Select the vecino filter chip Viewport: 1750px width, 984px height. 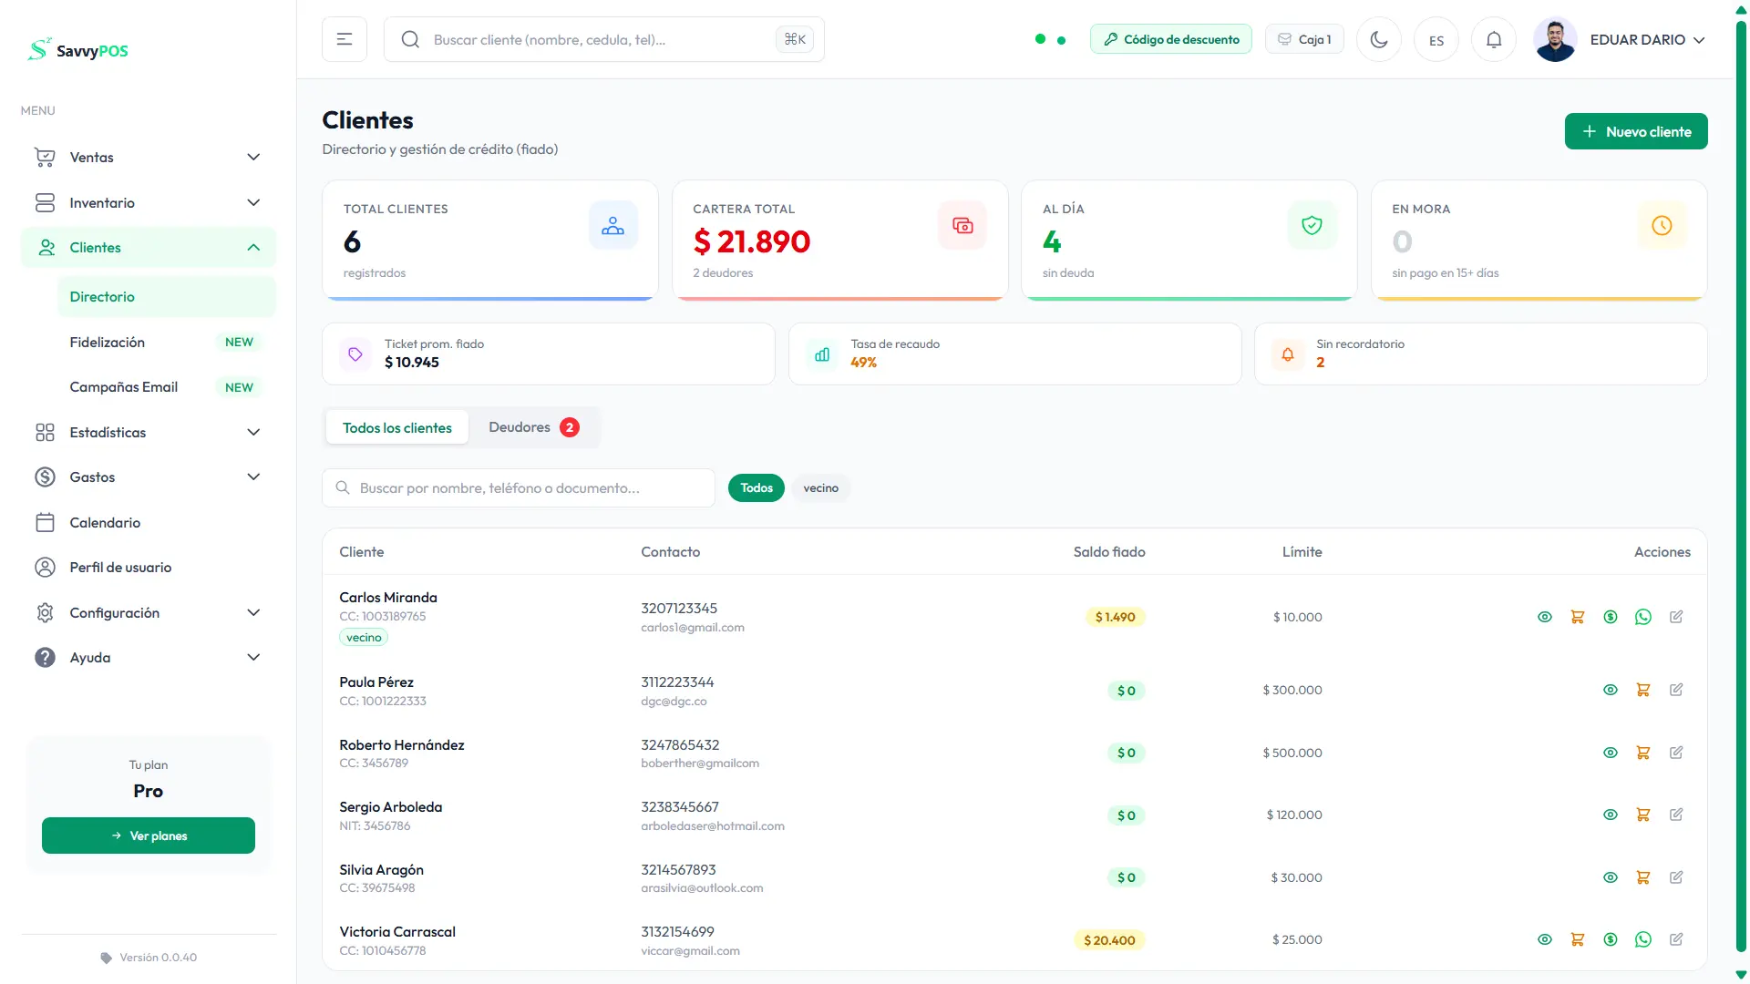pyautogui.click(x=820, y=488)
